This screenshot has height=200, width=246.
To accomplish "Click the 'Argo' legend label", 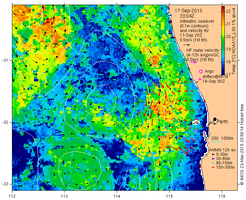I will point(209,71).
